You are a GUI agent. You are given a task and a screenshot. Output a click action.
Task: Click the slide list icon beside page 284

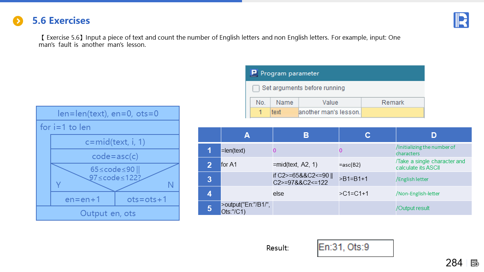coord(475,263)
